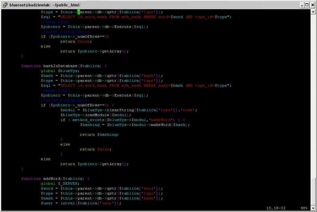Screen dimensions: 317x212
Task: Place cursor on 'word=$word' in SQL string
Action: [171, 17]
